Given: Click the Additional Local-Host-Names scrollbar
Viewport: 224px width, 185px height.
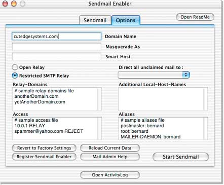Looking at the screenshot, I should [x=206, y=99].
